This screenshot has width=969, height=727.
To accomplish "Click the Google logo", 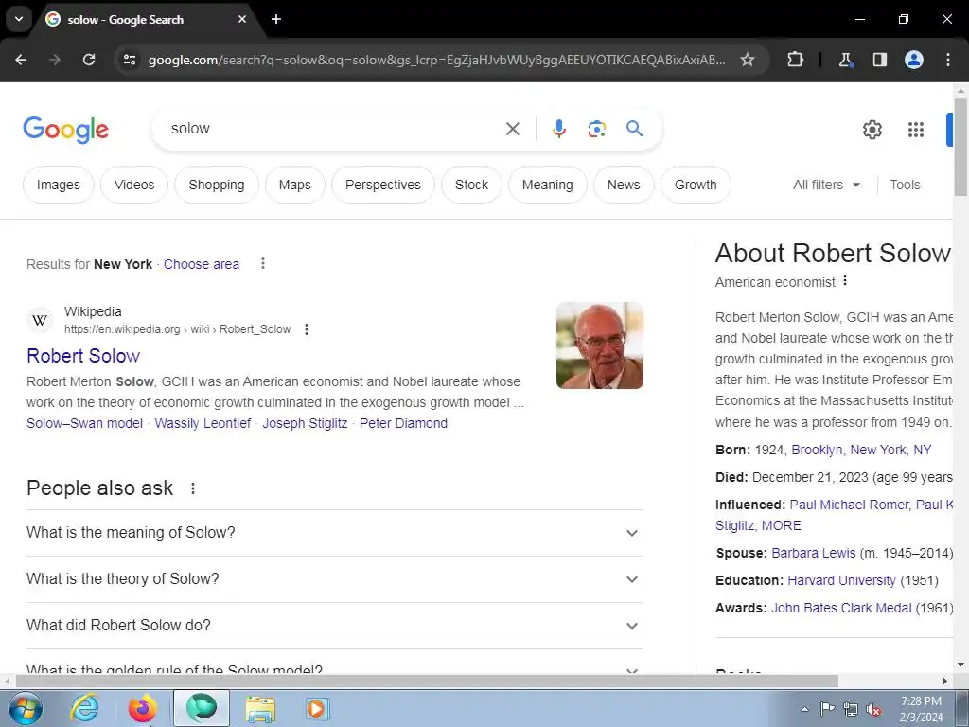I will point(65,129).
